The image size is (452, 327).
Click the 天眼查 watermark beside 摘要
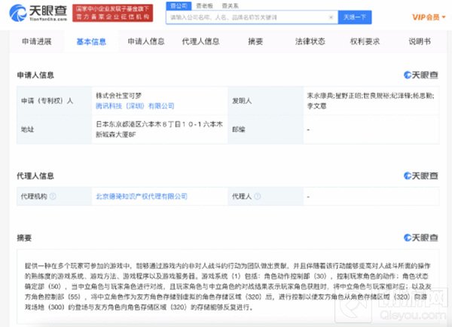(x=423, y=238)
